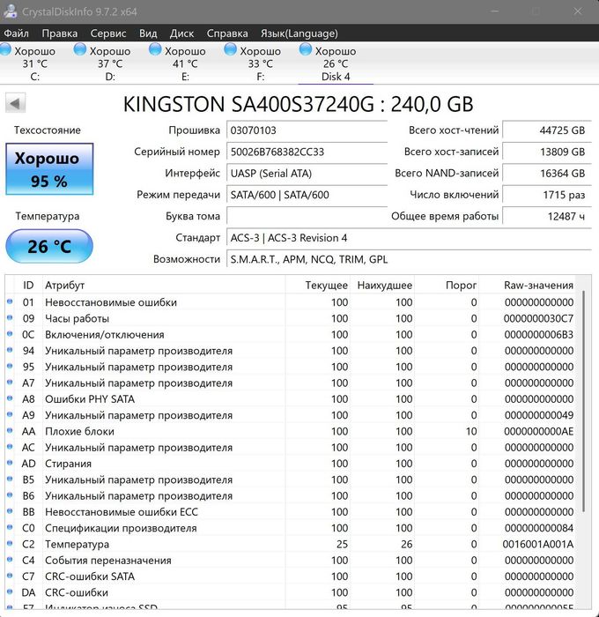Click the 26 °C temperature indicator
599x617 pixels.
pyautogui.click(x=49, y=246)
